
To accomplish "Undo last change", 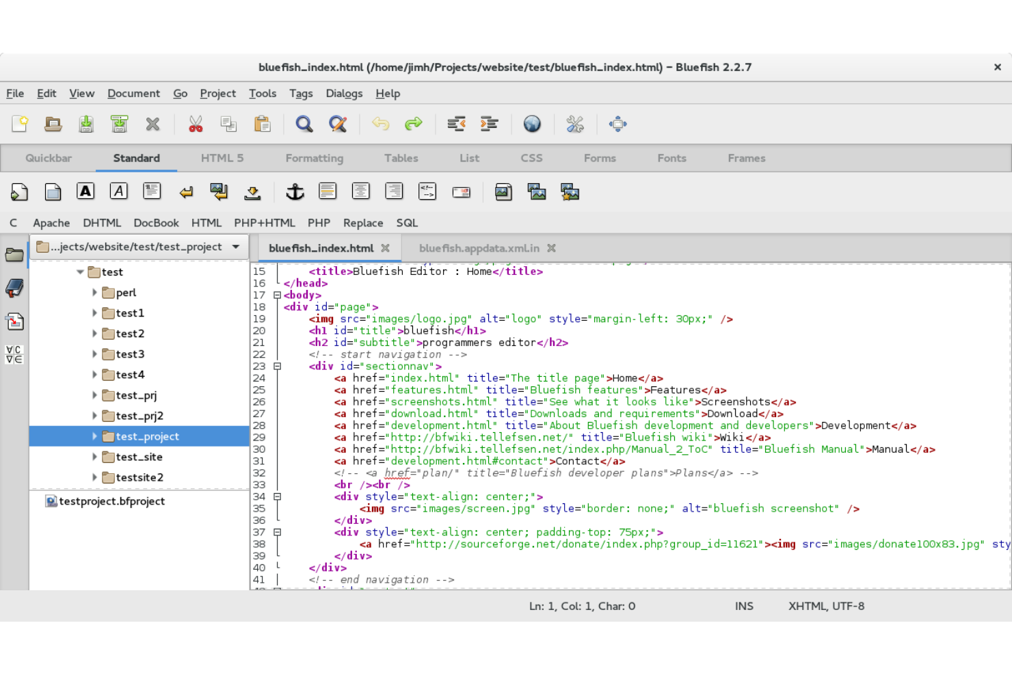I will (x=380, y=124).
